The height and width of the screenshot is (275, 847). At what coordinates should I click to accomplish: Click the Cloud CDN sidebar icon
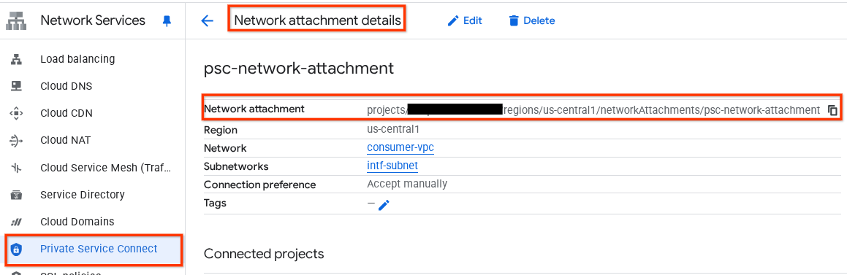coord(16,113)
